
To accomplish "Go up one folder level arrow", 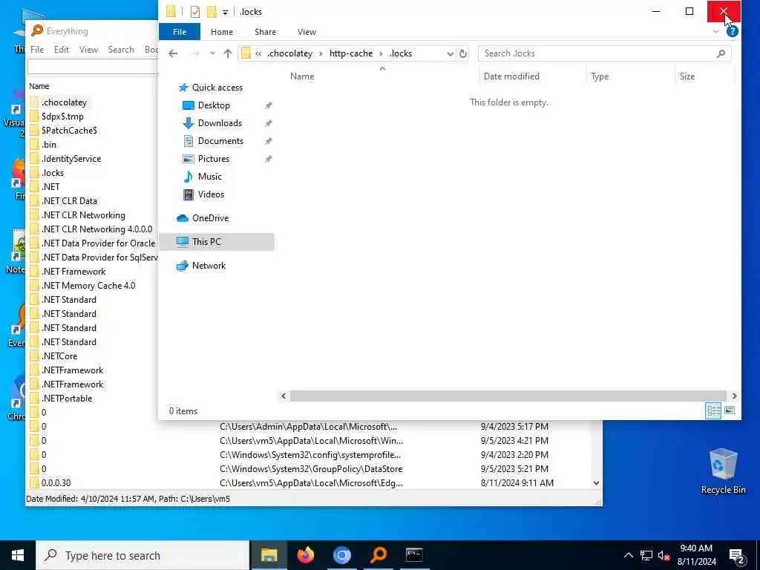I will click(228, 53).
